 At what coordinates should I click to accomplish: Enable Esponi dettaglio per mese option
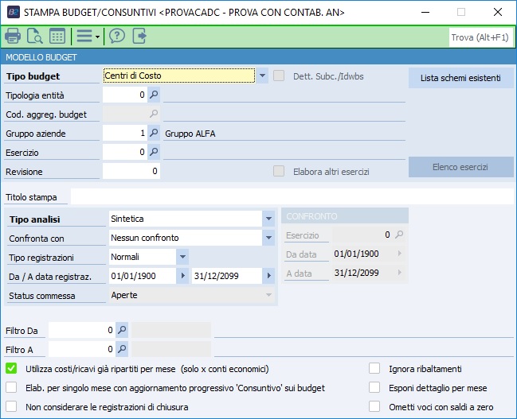374,388
